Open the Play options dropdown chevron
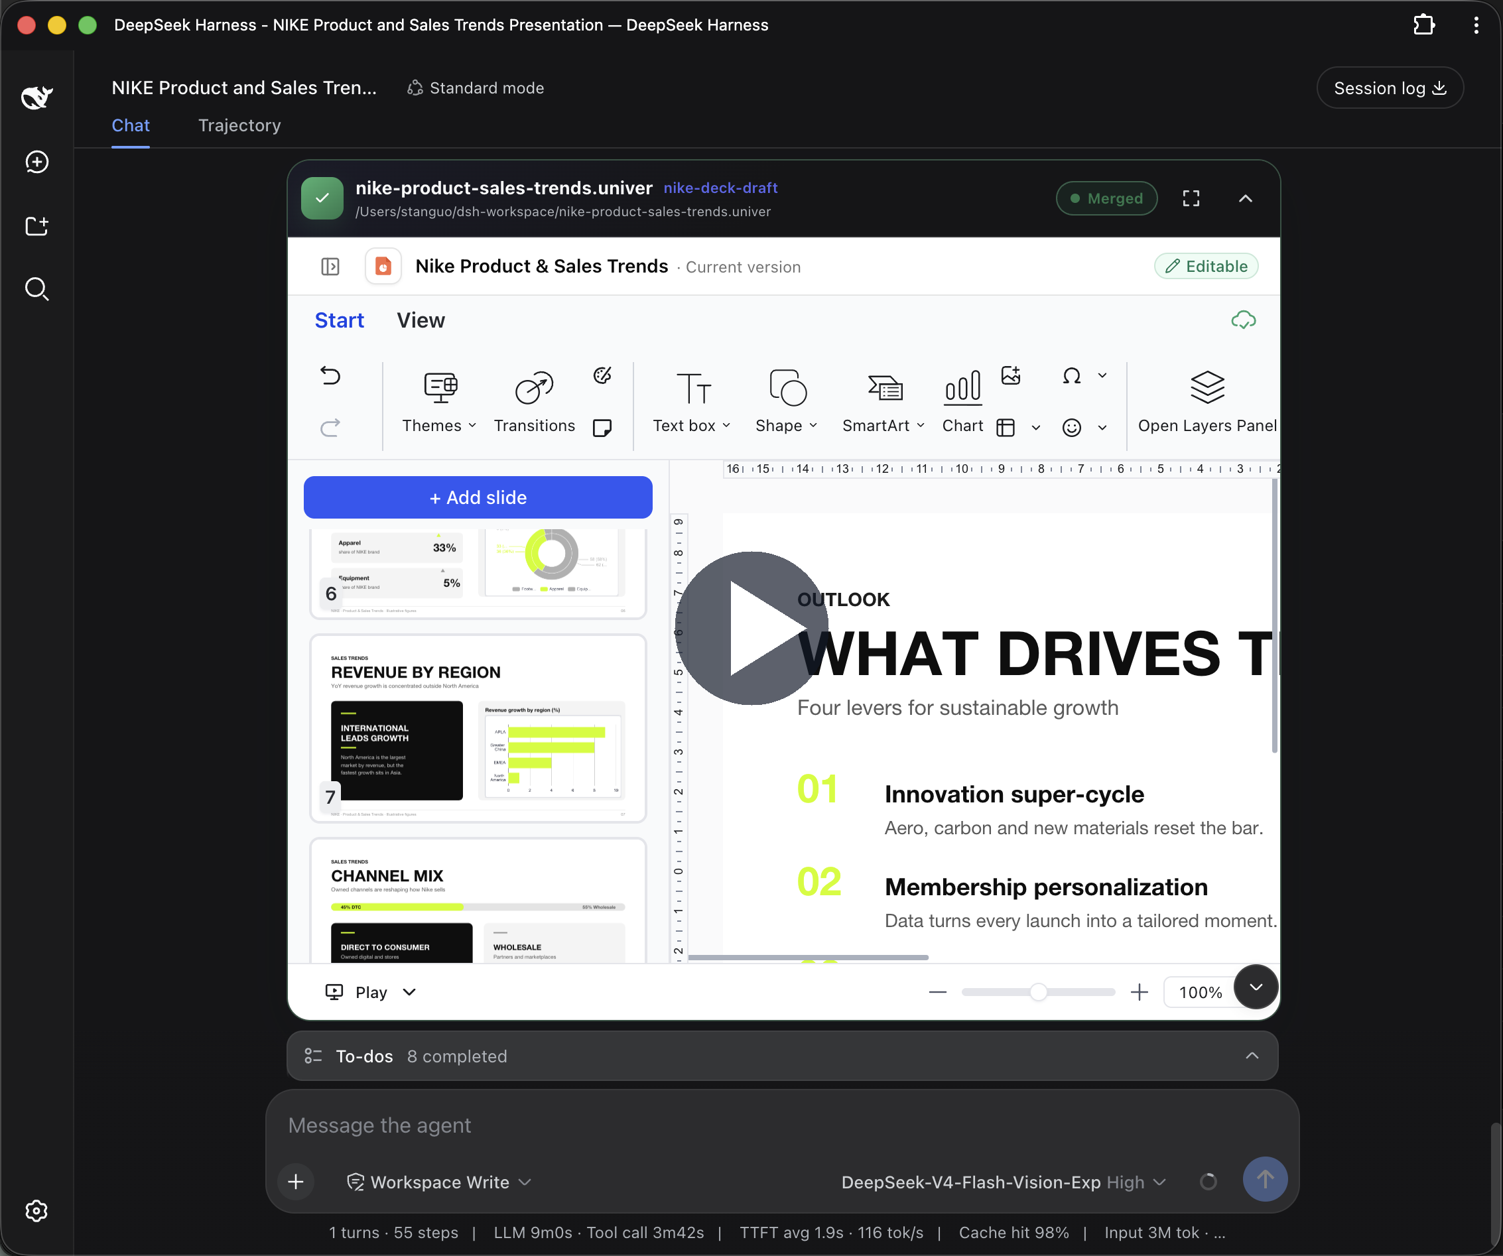This screenshot has height=1256, width=1503. click(409, 992)
